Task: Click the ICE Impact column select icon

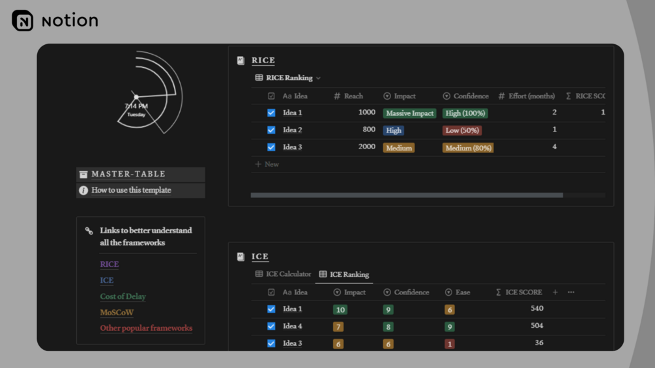Action: click(337, 292)
